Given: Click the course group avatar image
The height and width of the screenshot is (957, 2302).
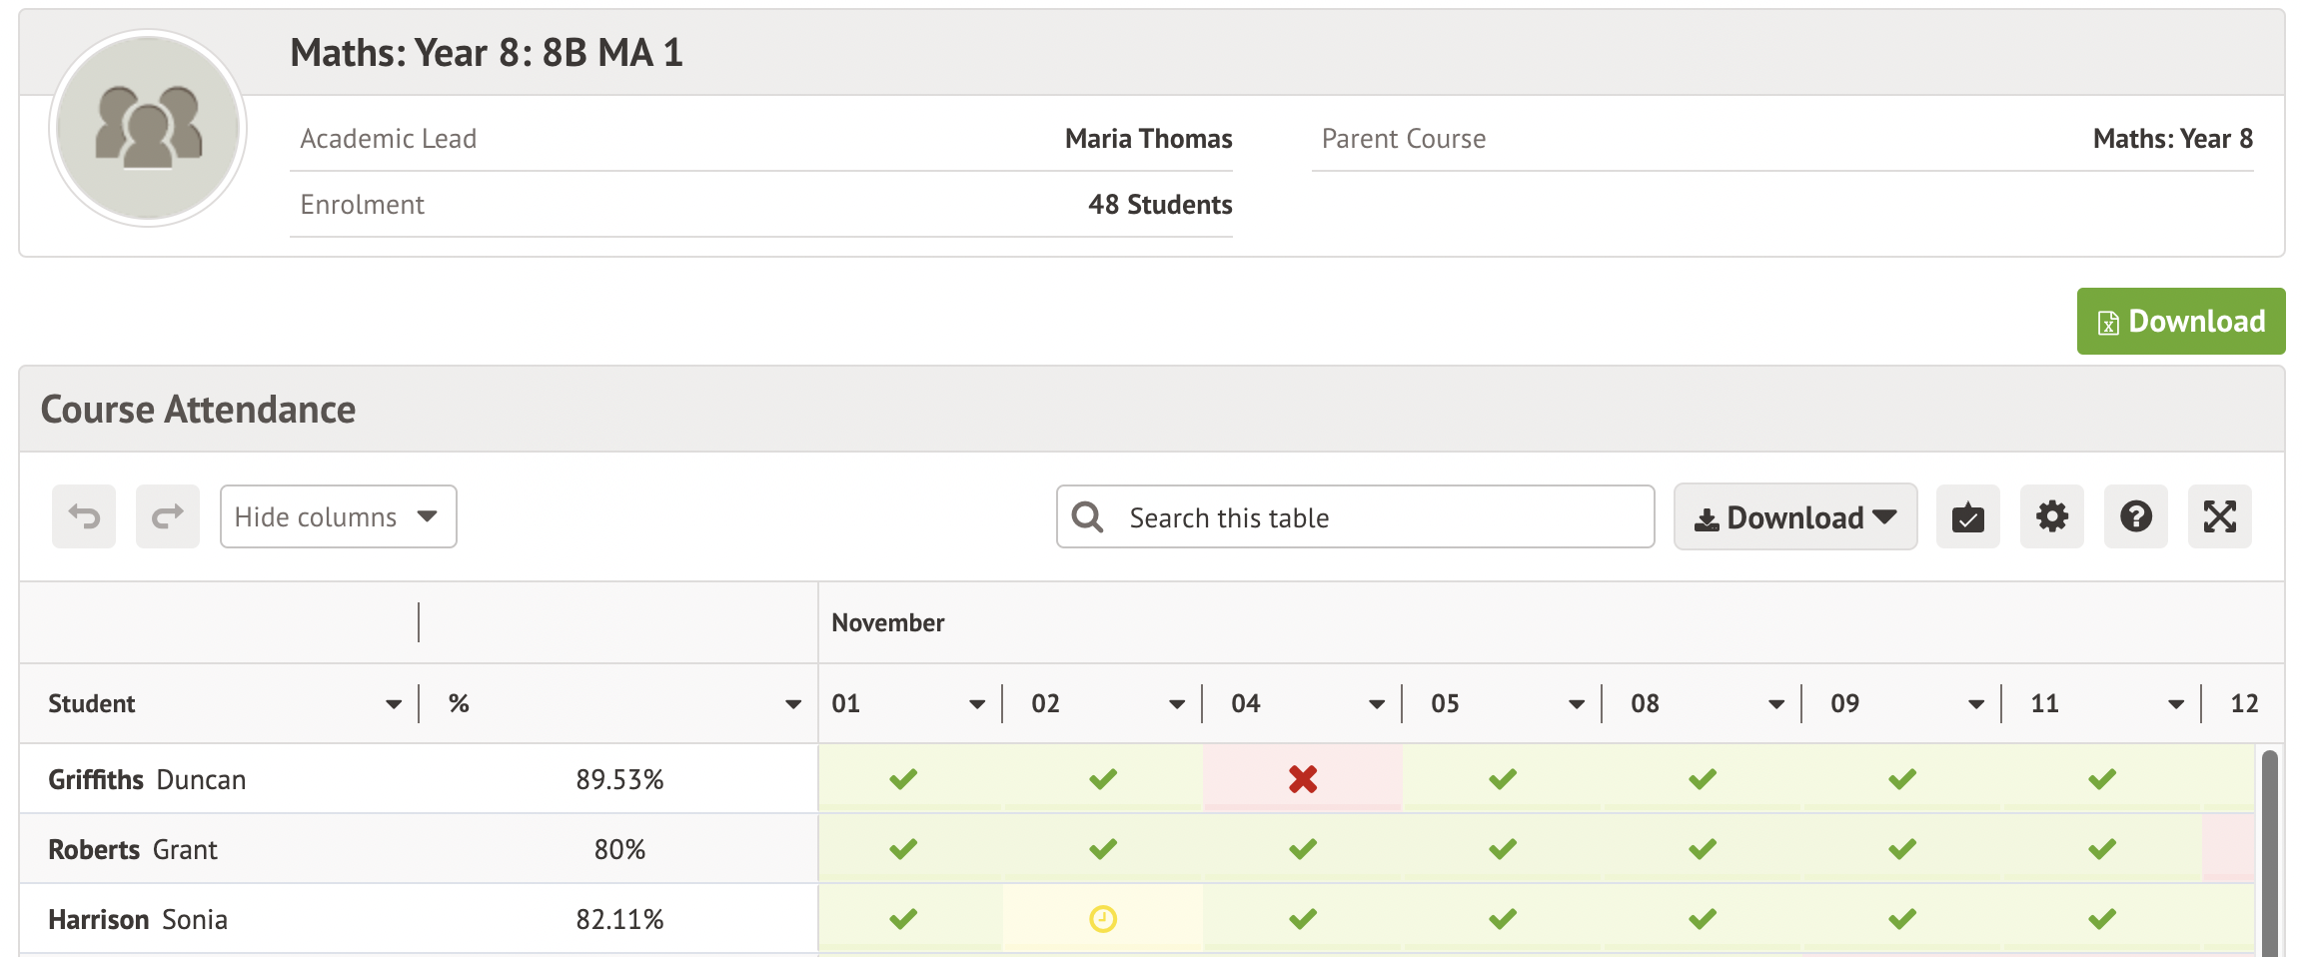Looking at the screenshot, I should 148,128.
